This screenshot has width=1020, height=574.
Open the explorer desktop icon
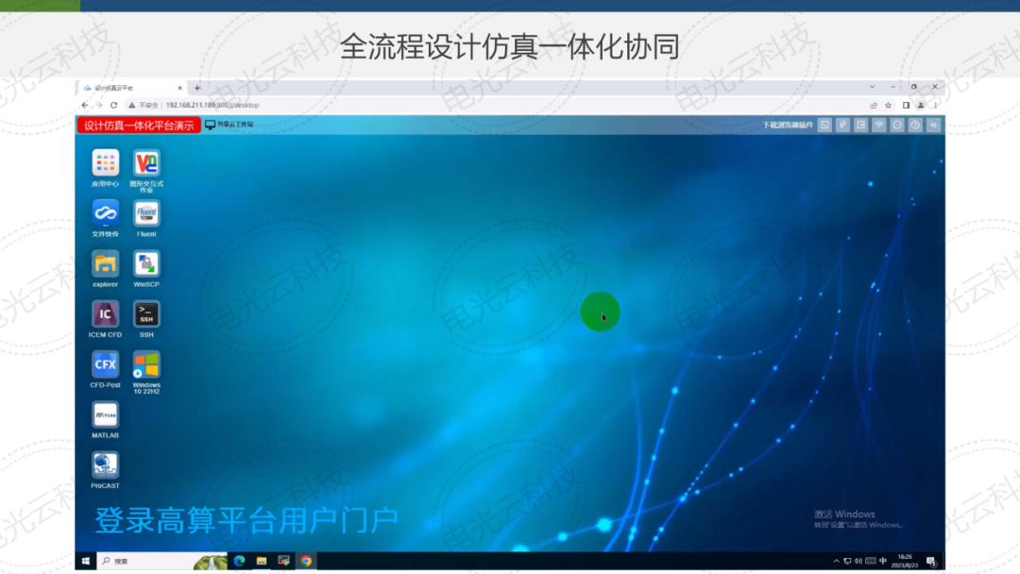point(106,264)
